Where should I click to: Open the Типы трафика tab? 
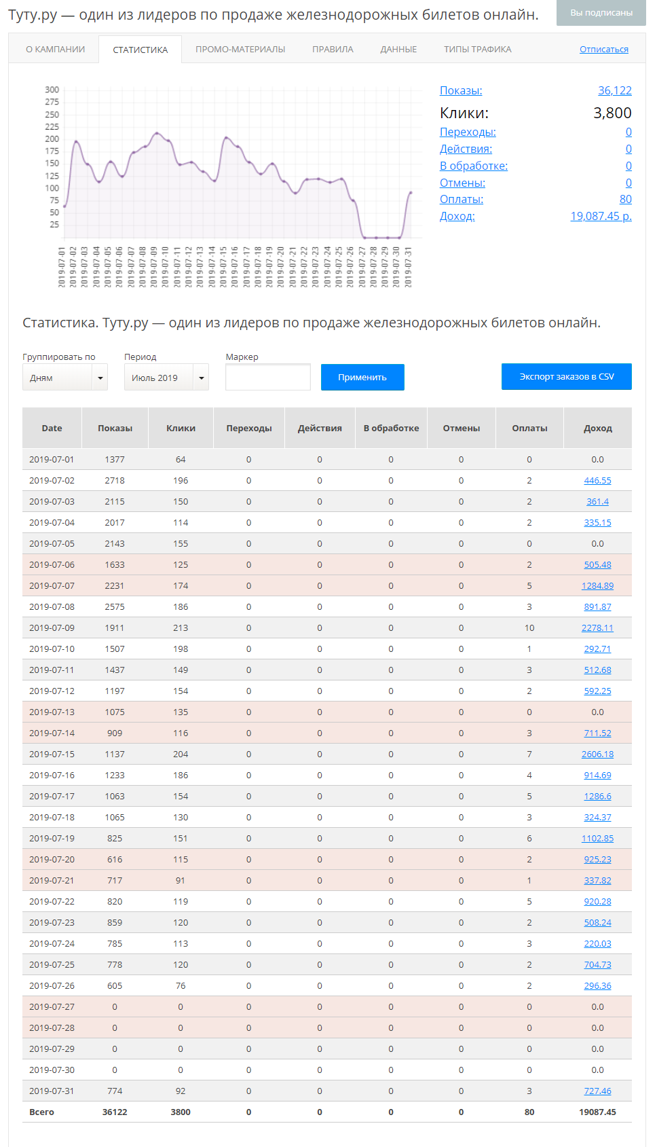pos(477,50)
